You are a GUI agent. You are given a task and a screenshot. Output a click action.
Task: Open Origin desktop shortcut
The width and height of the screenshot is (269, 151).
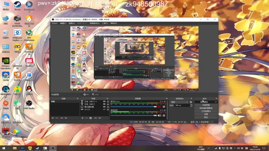[x=6, y=105]
